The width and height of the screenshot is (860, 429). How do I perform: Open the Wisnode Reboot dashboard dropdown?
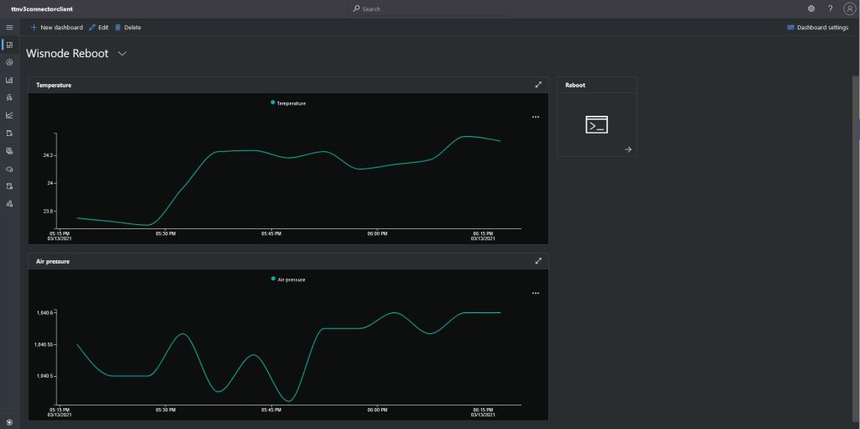pos(123,54)
